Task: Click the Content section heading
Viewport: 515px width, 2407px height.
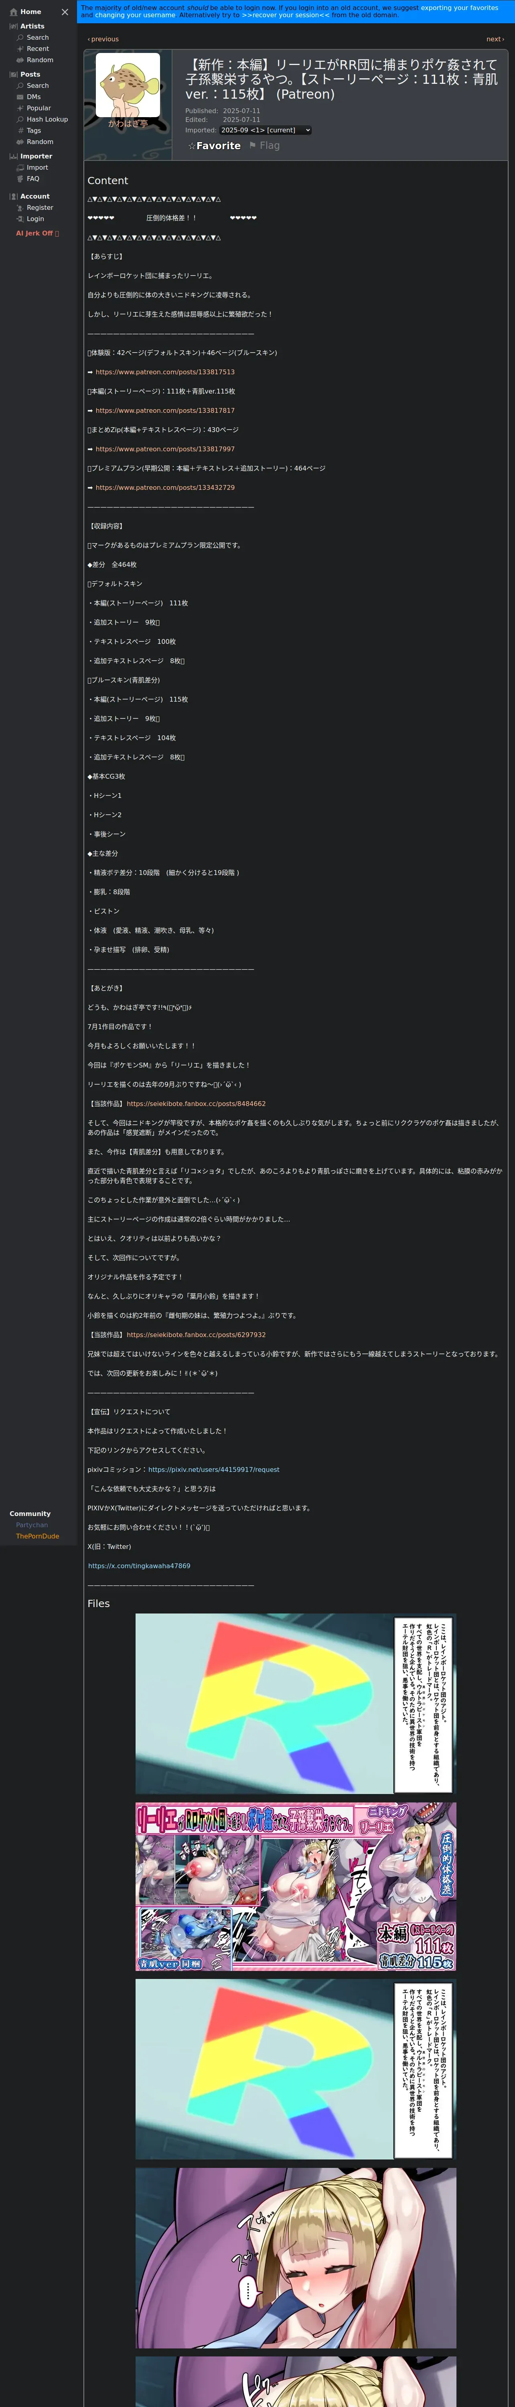Action: click(107, 181)
